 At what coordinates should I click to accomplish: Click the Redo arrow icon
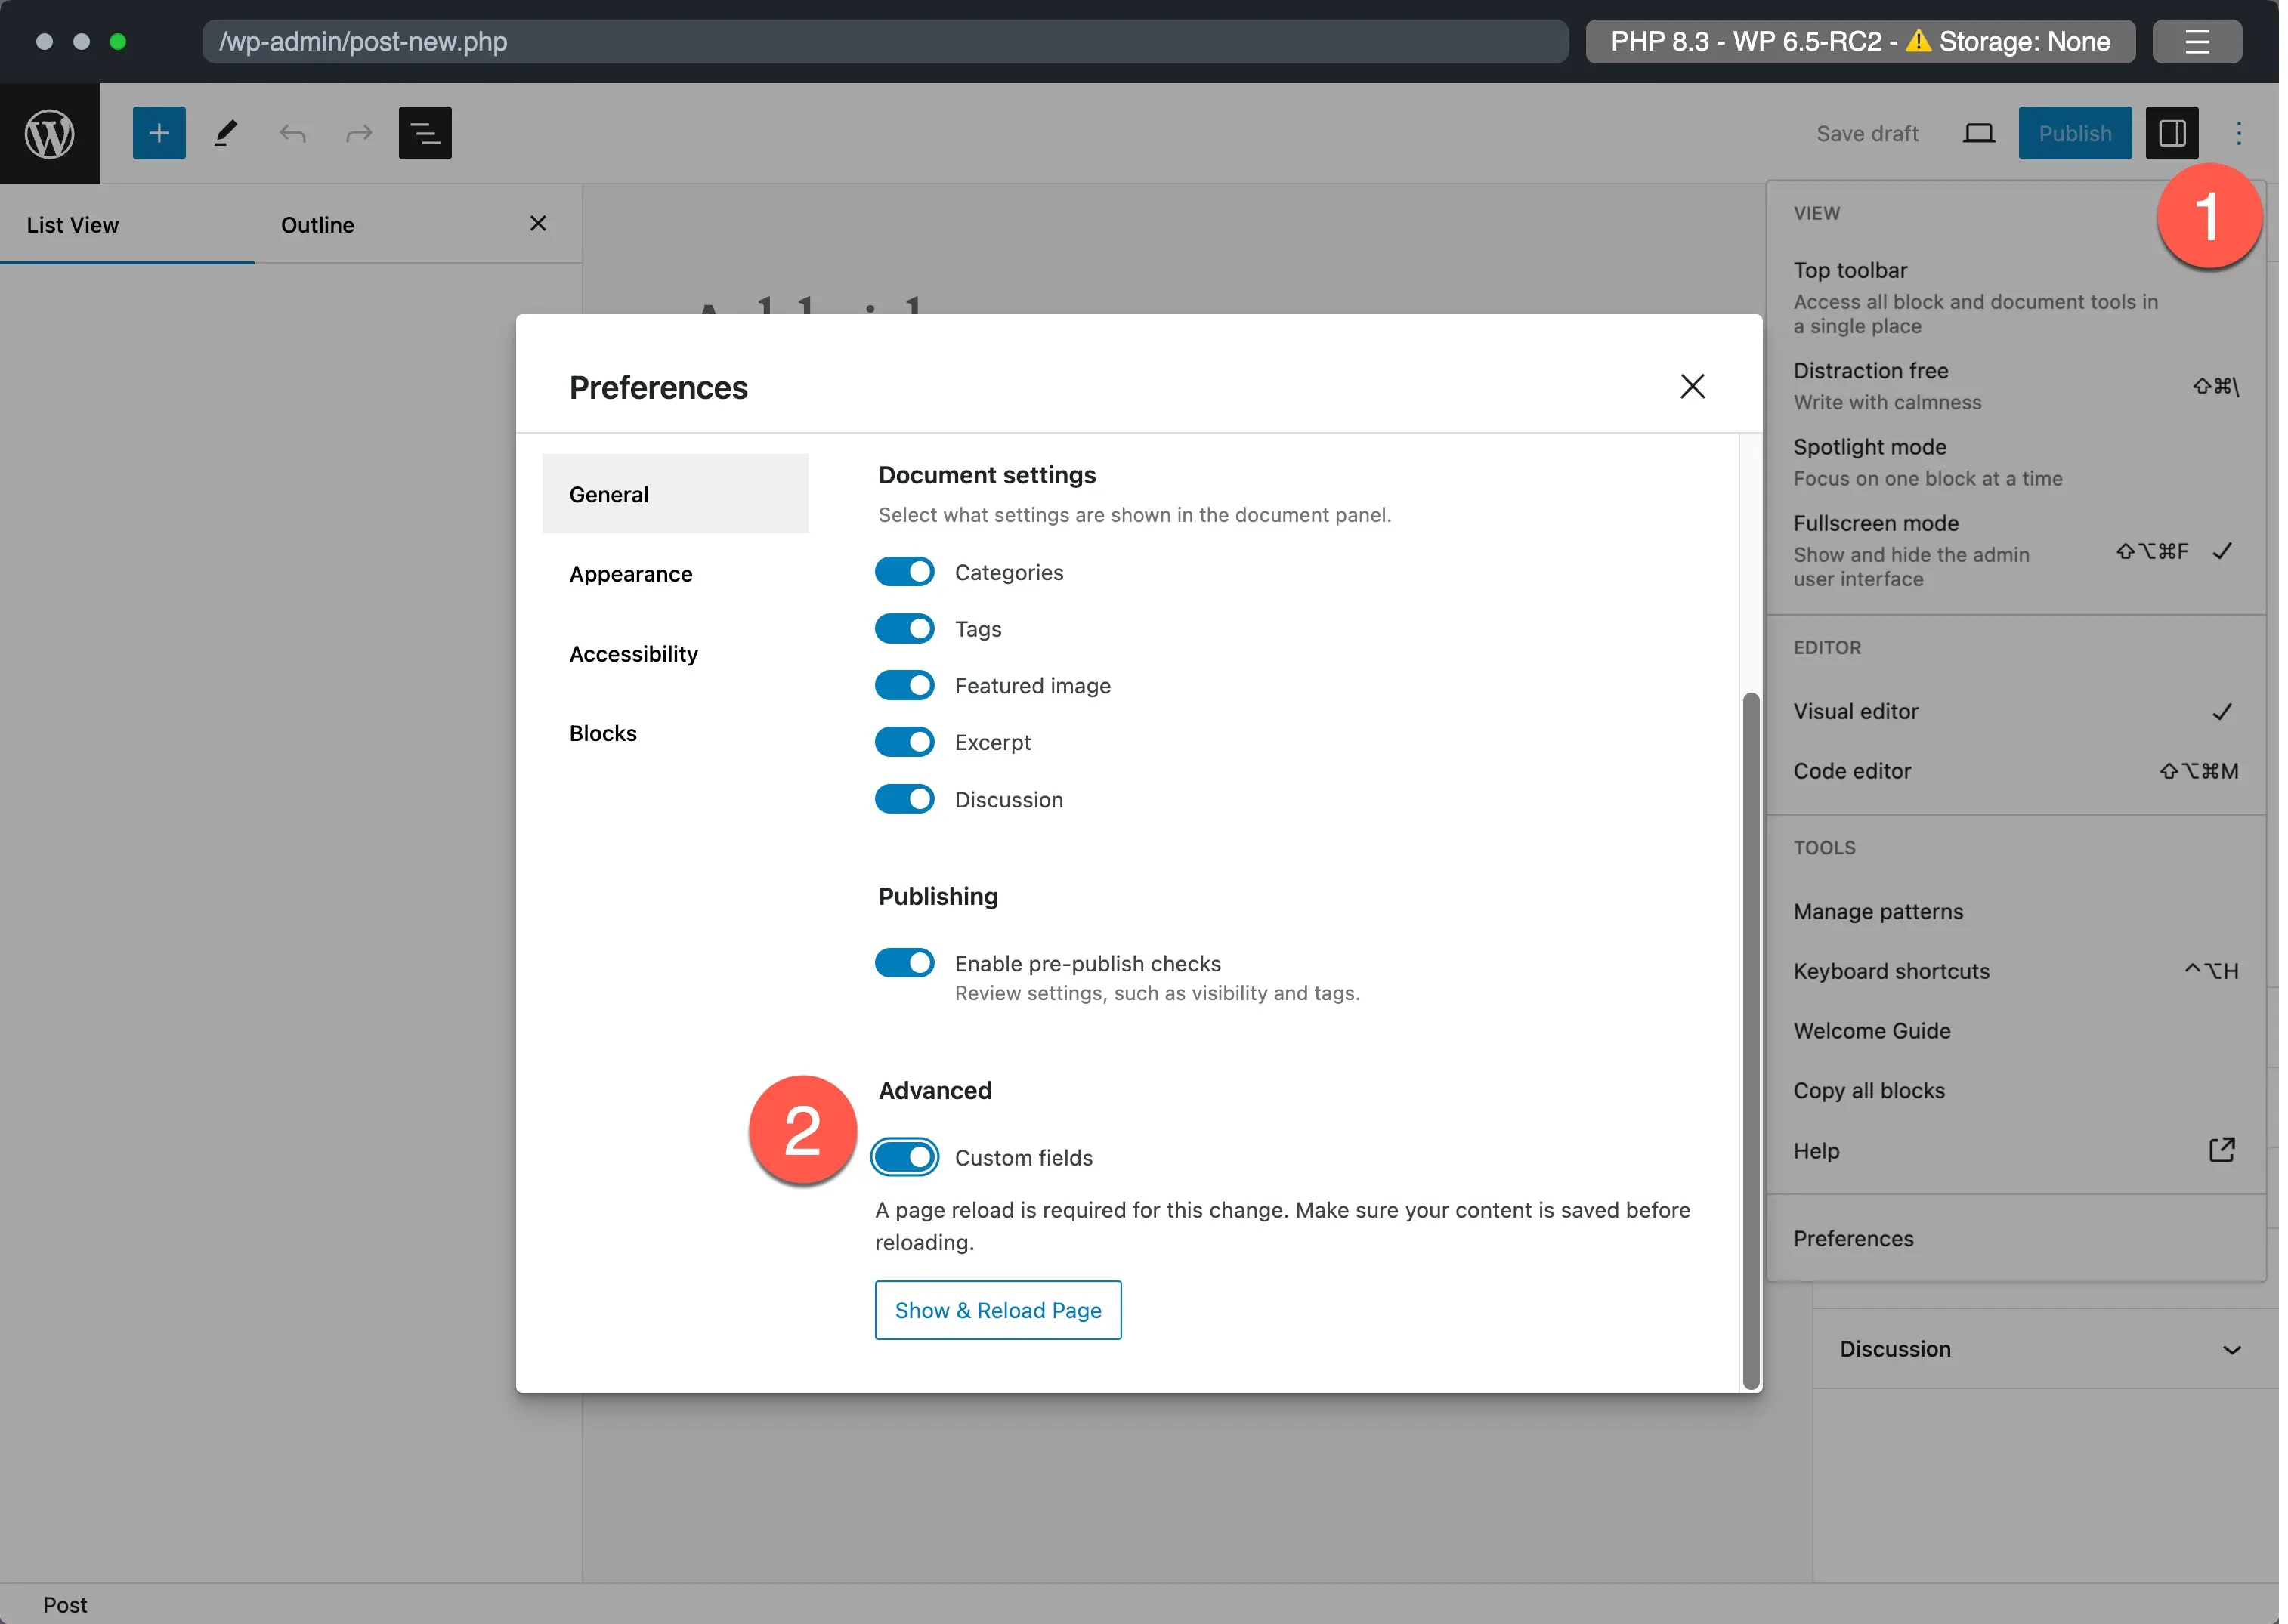[x=358, y=132]
